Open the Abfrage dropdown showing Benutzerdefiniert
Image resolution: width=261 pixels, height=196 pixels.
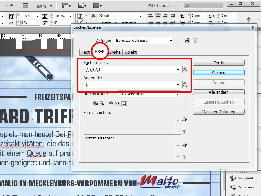click(144, 40)
